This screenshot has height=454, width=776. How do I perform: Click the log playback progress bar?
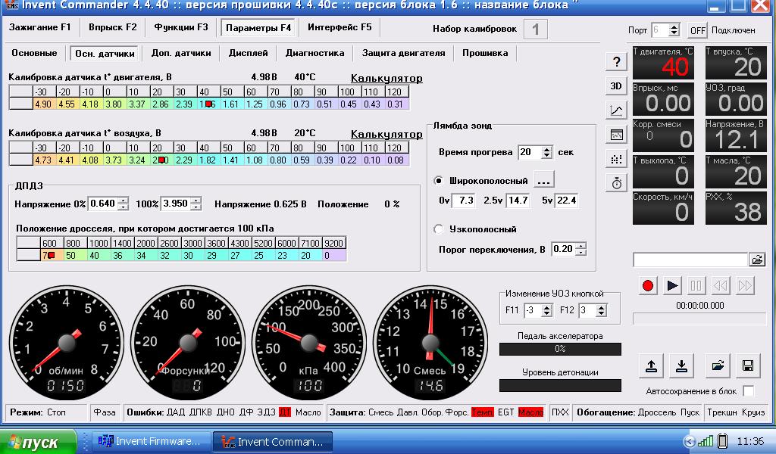pos(699,319)
